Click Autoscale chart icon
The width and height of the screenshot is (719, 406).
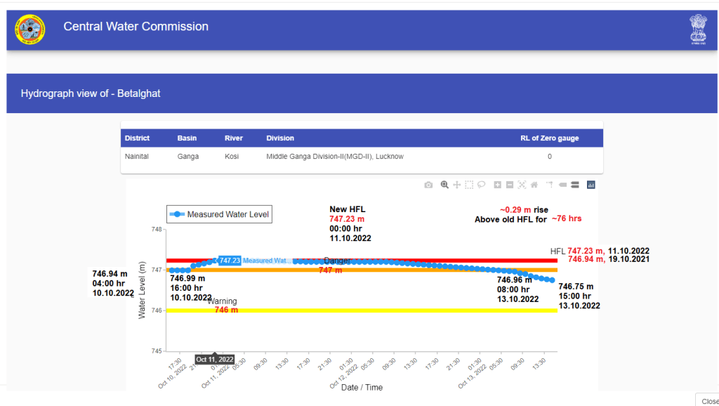coord(522,185)
